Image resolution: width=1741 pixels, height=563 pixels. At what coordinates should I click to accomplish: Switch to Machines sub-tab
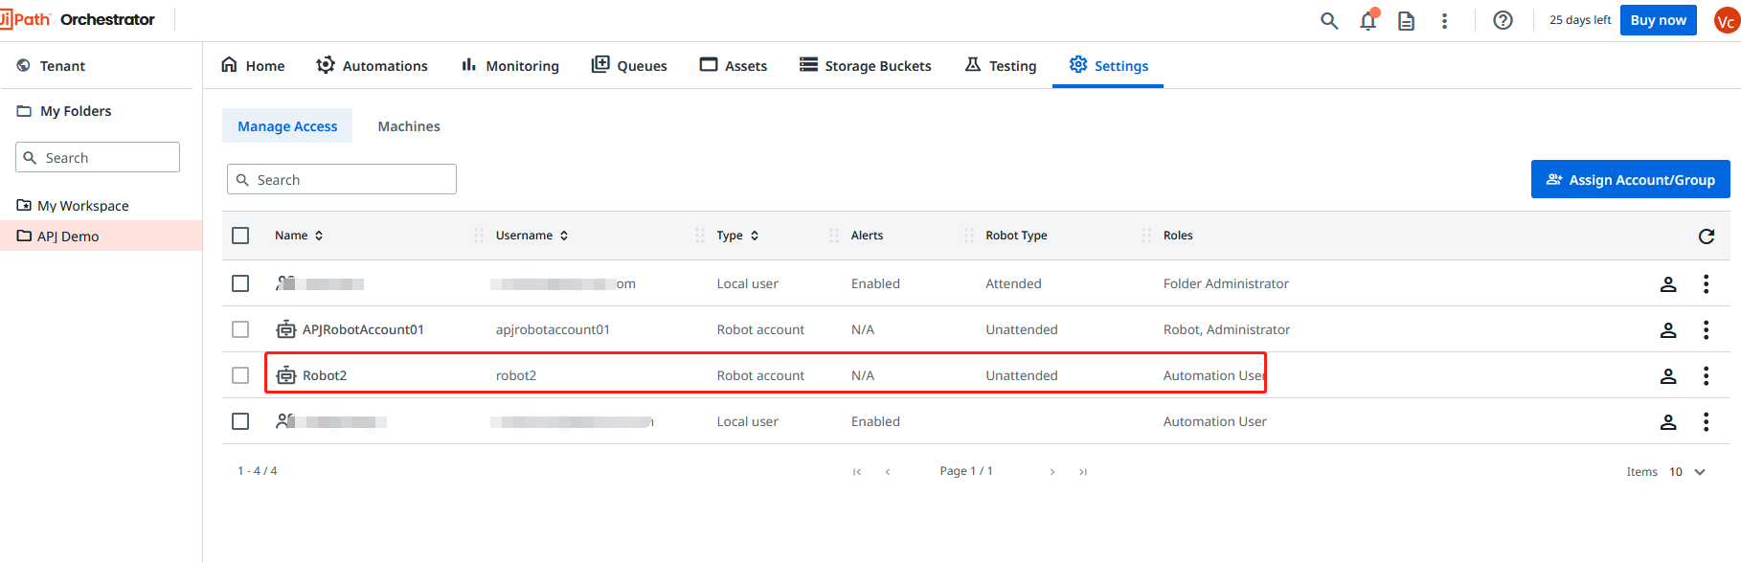tap(409, 125)
